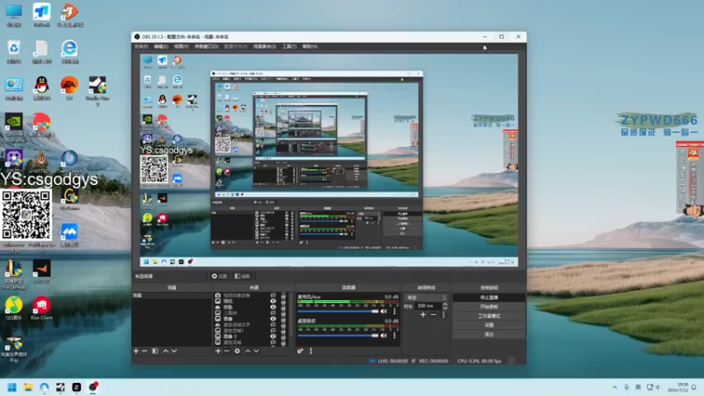
Task: Open 文件(F) menu in OBS
Action: pos(141,47)
